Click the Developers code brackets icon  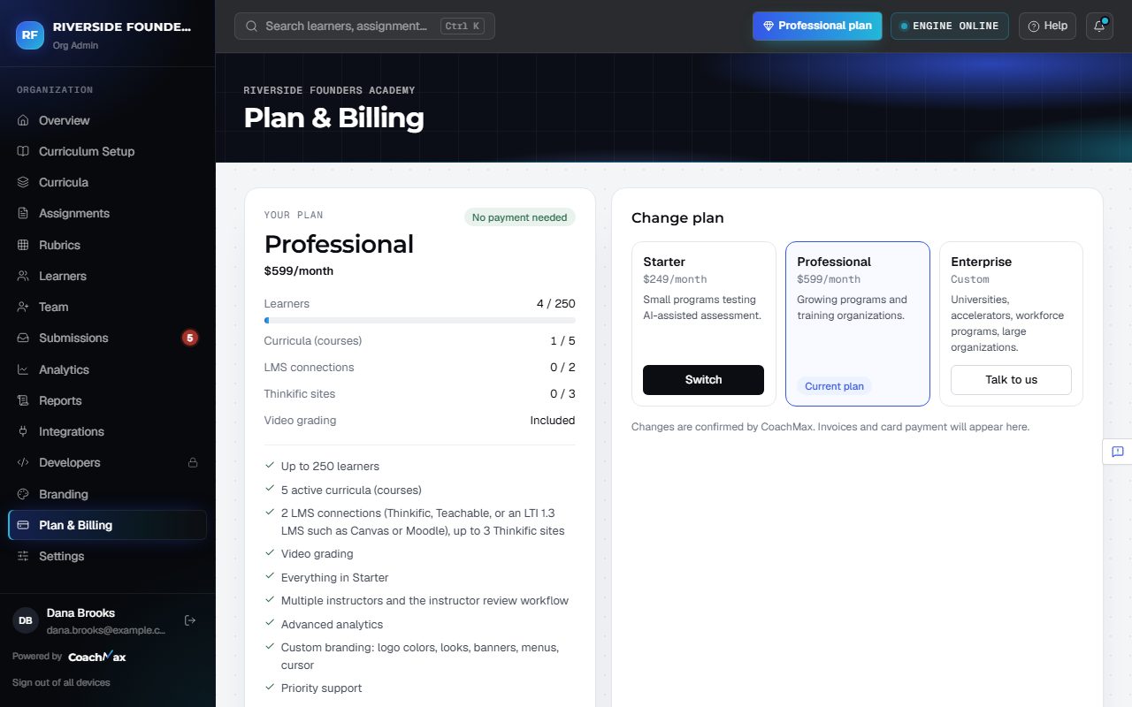(23, 462)
